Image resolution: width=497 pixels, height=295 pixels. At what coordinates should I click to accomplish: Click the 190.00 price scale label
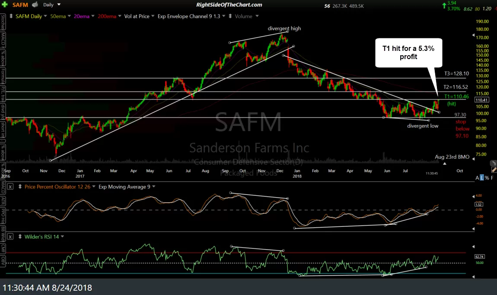point(482,22)
